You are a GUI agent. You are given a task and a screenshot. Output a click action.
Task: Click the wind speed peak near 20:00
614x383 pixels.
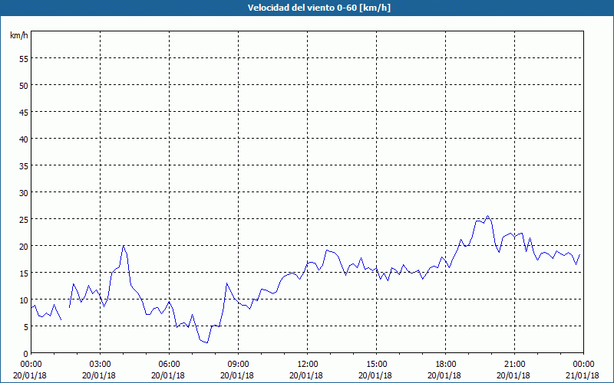point(487,216)
